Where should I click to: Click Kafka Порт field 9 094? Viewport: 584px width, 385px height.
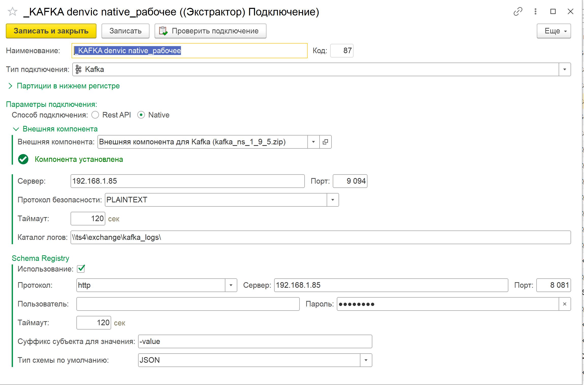point(350,181)
